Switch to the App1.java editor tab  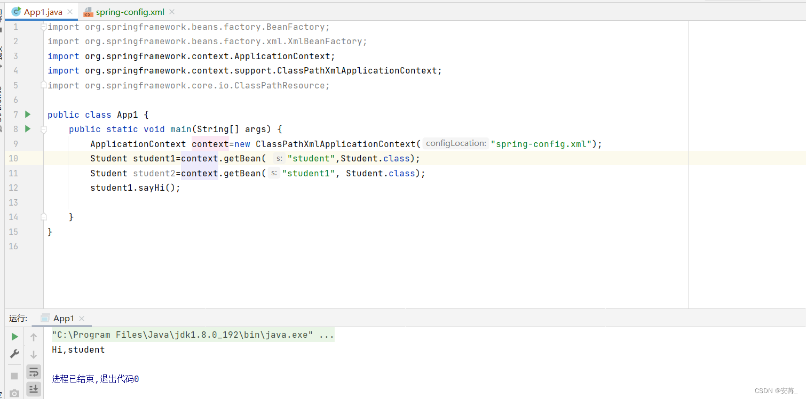[x=43, y=12]
